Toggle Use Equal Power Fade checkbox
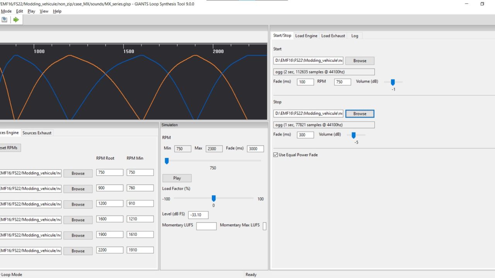 [276, 155]
